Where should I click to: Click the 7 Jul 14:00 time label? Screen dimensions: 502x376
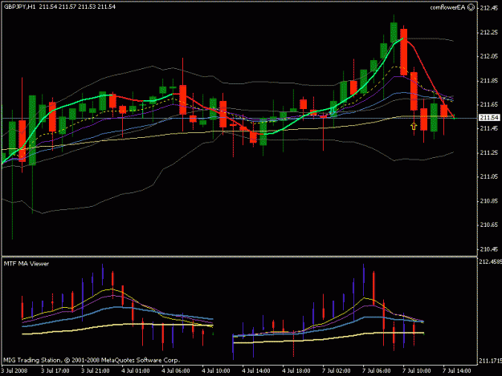tap(457, 371)
